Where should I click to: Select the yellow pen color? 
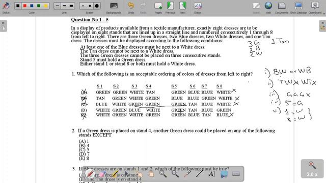click(46, 6)
